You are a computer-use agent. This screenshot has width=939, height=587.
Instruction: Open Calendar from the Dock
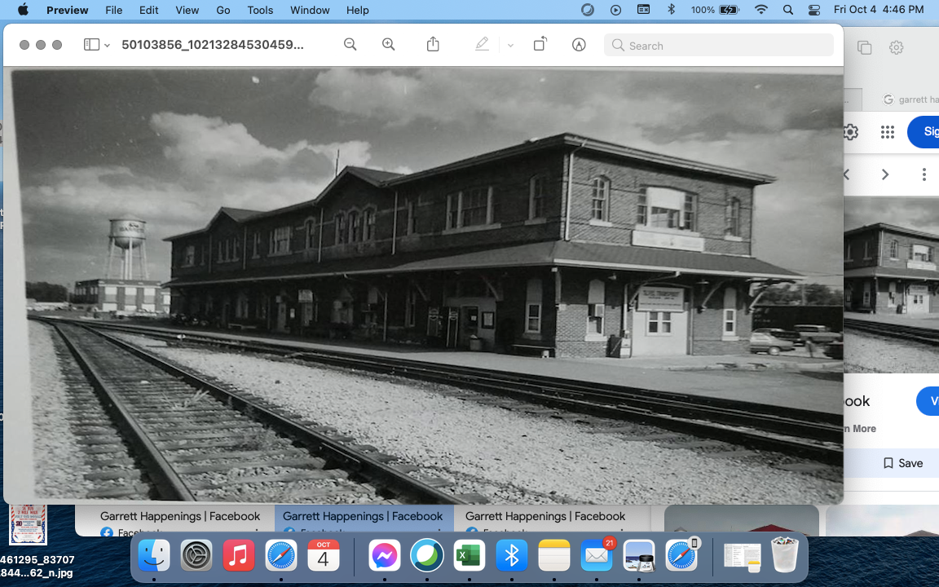click(x=324, y=556)
